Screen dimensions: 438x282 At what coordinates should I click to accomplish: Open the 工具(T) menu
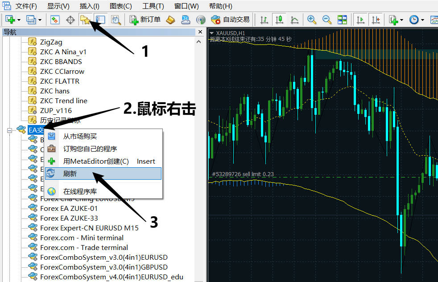pos(153,6)
